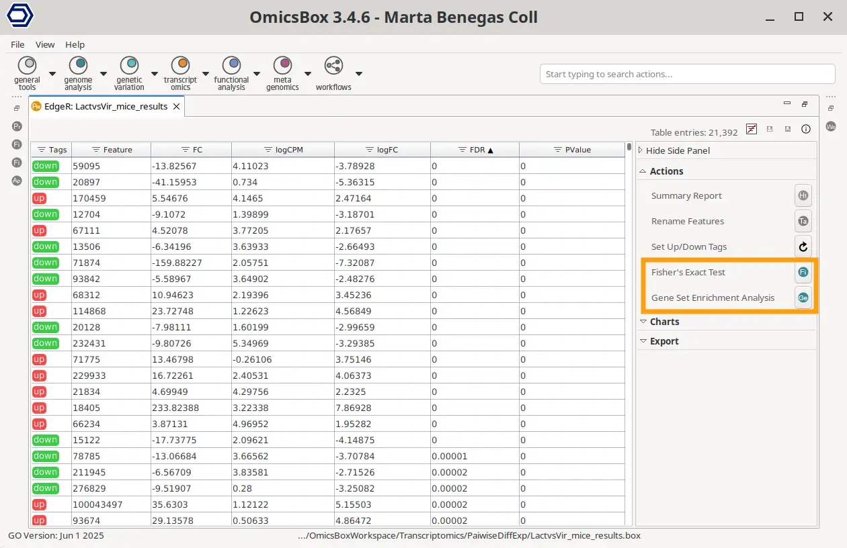847x548 pixels.
Task: Select the EdgeR: LactvsVir_mice_results tab
Action: [106, 106]
